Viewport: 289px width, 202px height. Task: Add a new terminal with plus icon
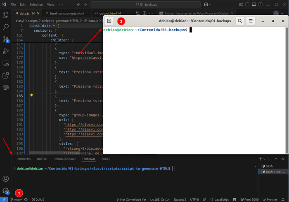click(260, 159)
